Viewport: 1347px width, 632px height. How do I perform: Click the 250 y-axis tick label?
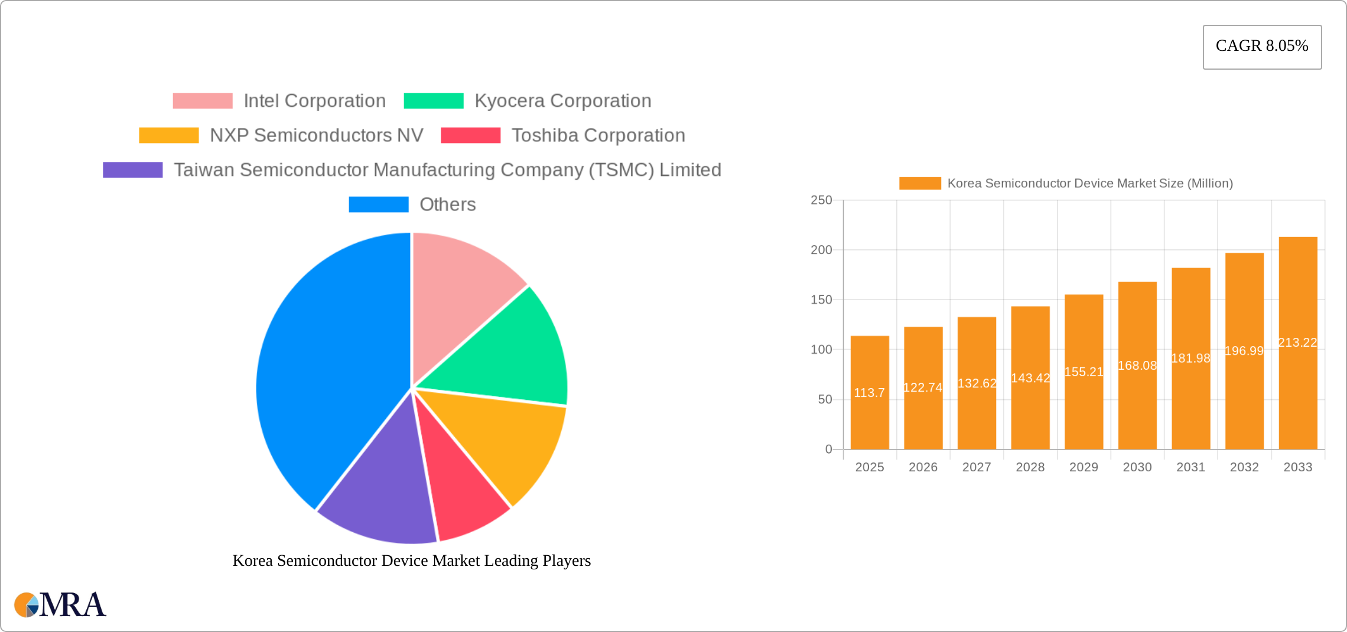click(x=821, y=200)
